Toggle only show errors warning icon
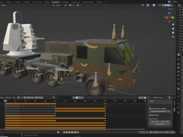The width and height of the screenshot is (183, 137). point(145,97)
